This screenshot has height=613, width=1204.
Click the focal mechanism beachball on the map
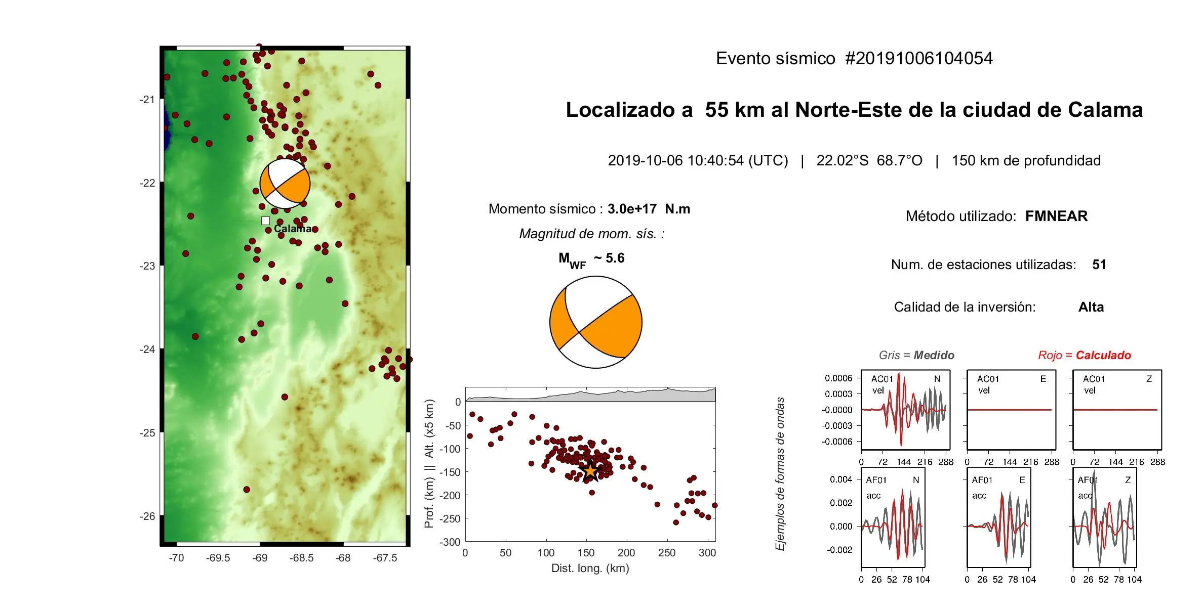(285, 184)
